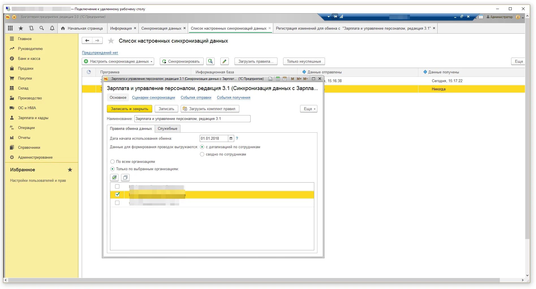Select 'с детализацией по сотрудникам' radio button

[202, 147]
